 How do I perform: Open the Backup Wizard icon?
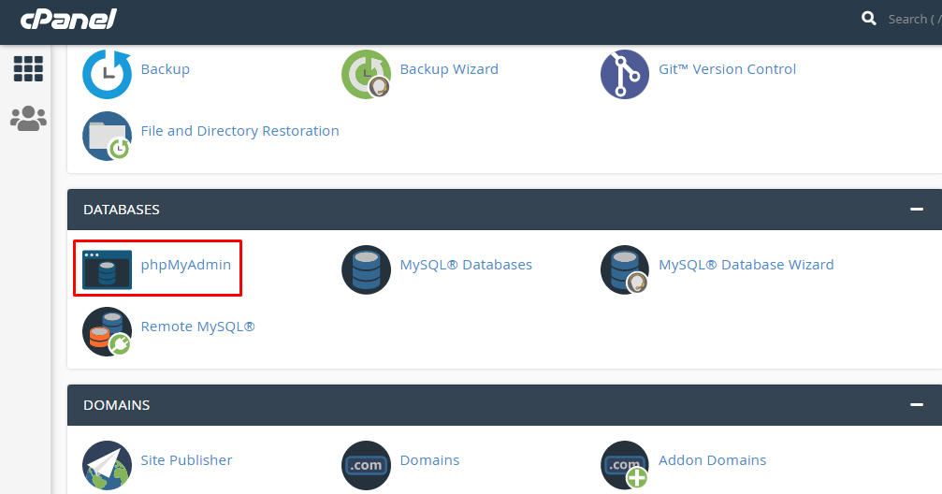click(x=366, y=73)
